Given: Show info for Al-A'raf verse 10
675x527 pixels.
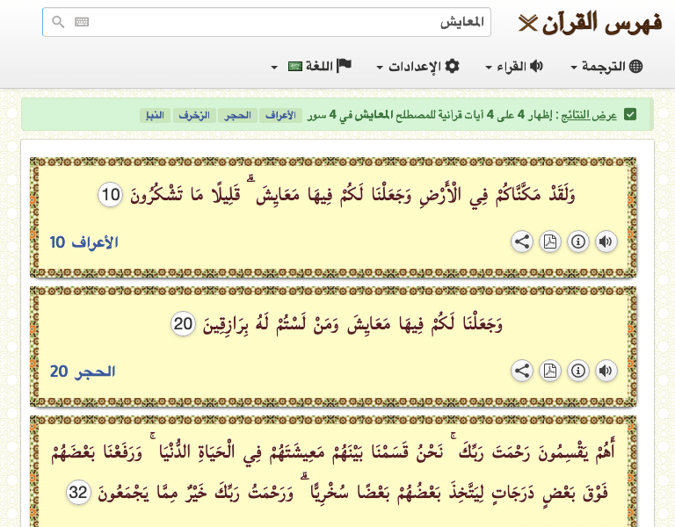Looking at the screenshot, I should pyautogui.click(x=578, y=242).
